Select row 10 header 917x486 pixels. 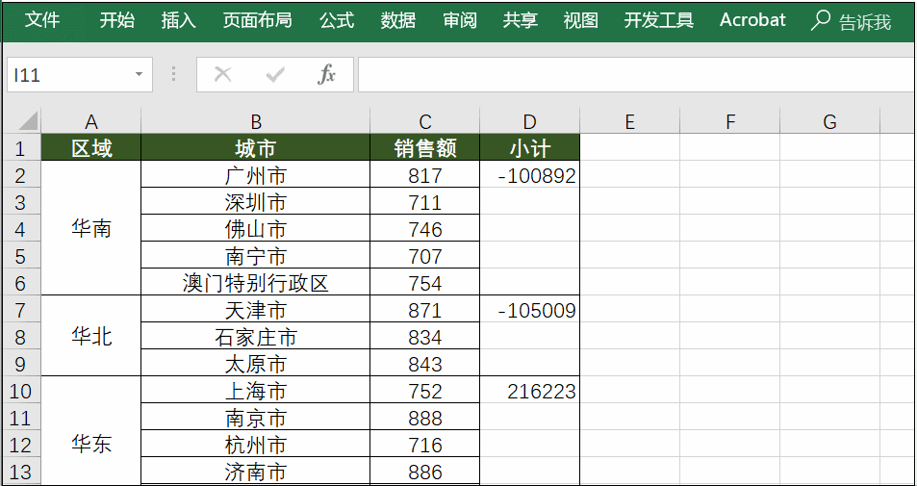coord(20,391)
